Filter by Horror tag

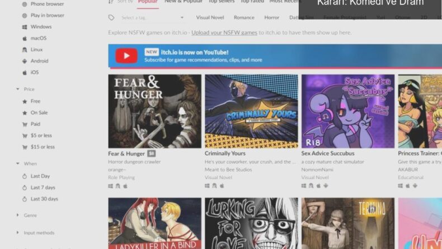tap(272, 17)
